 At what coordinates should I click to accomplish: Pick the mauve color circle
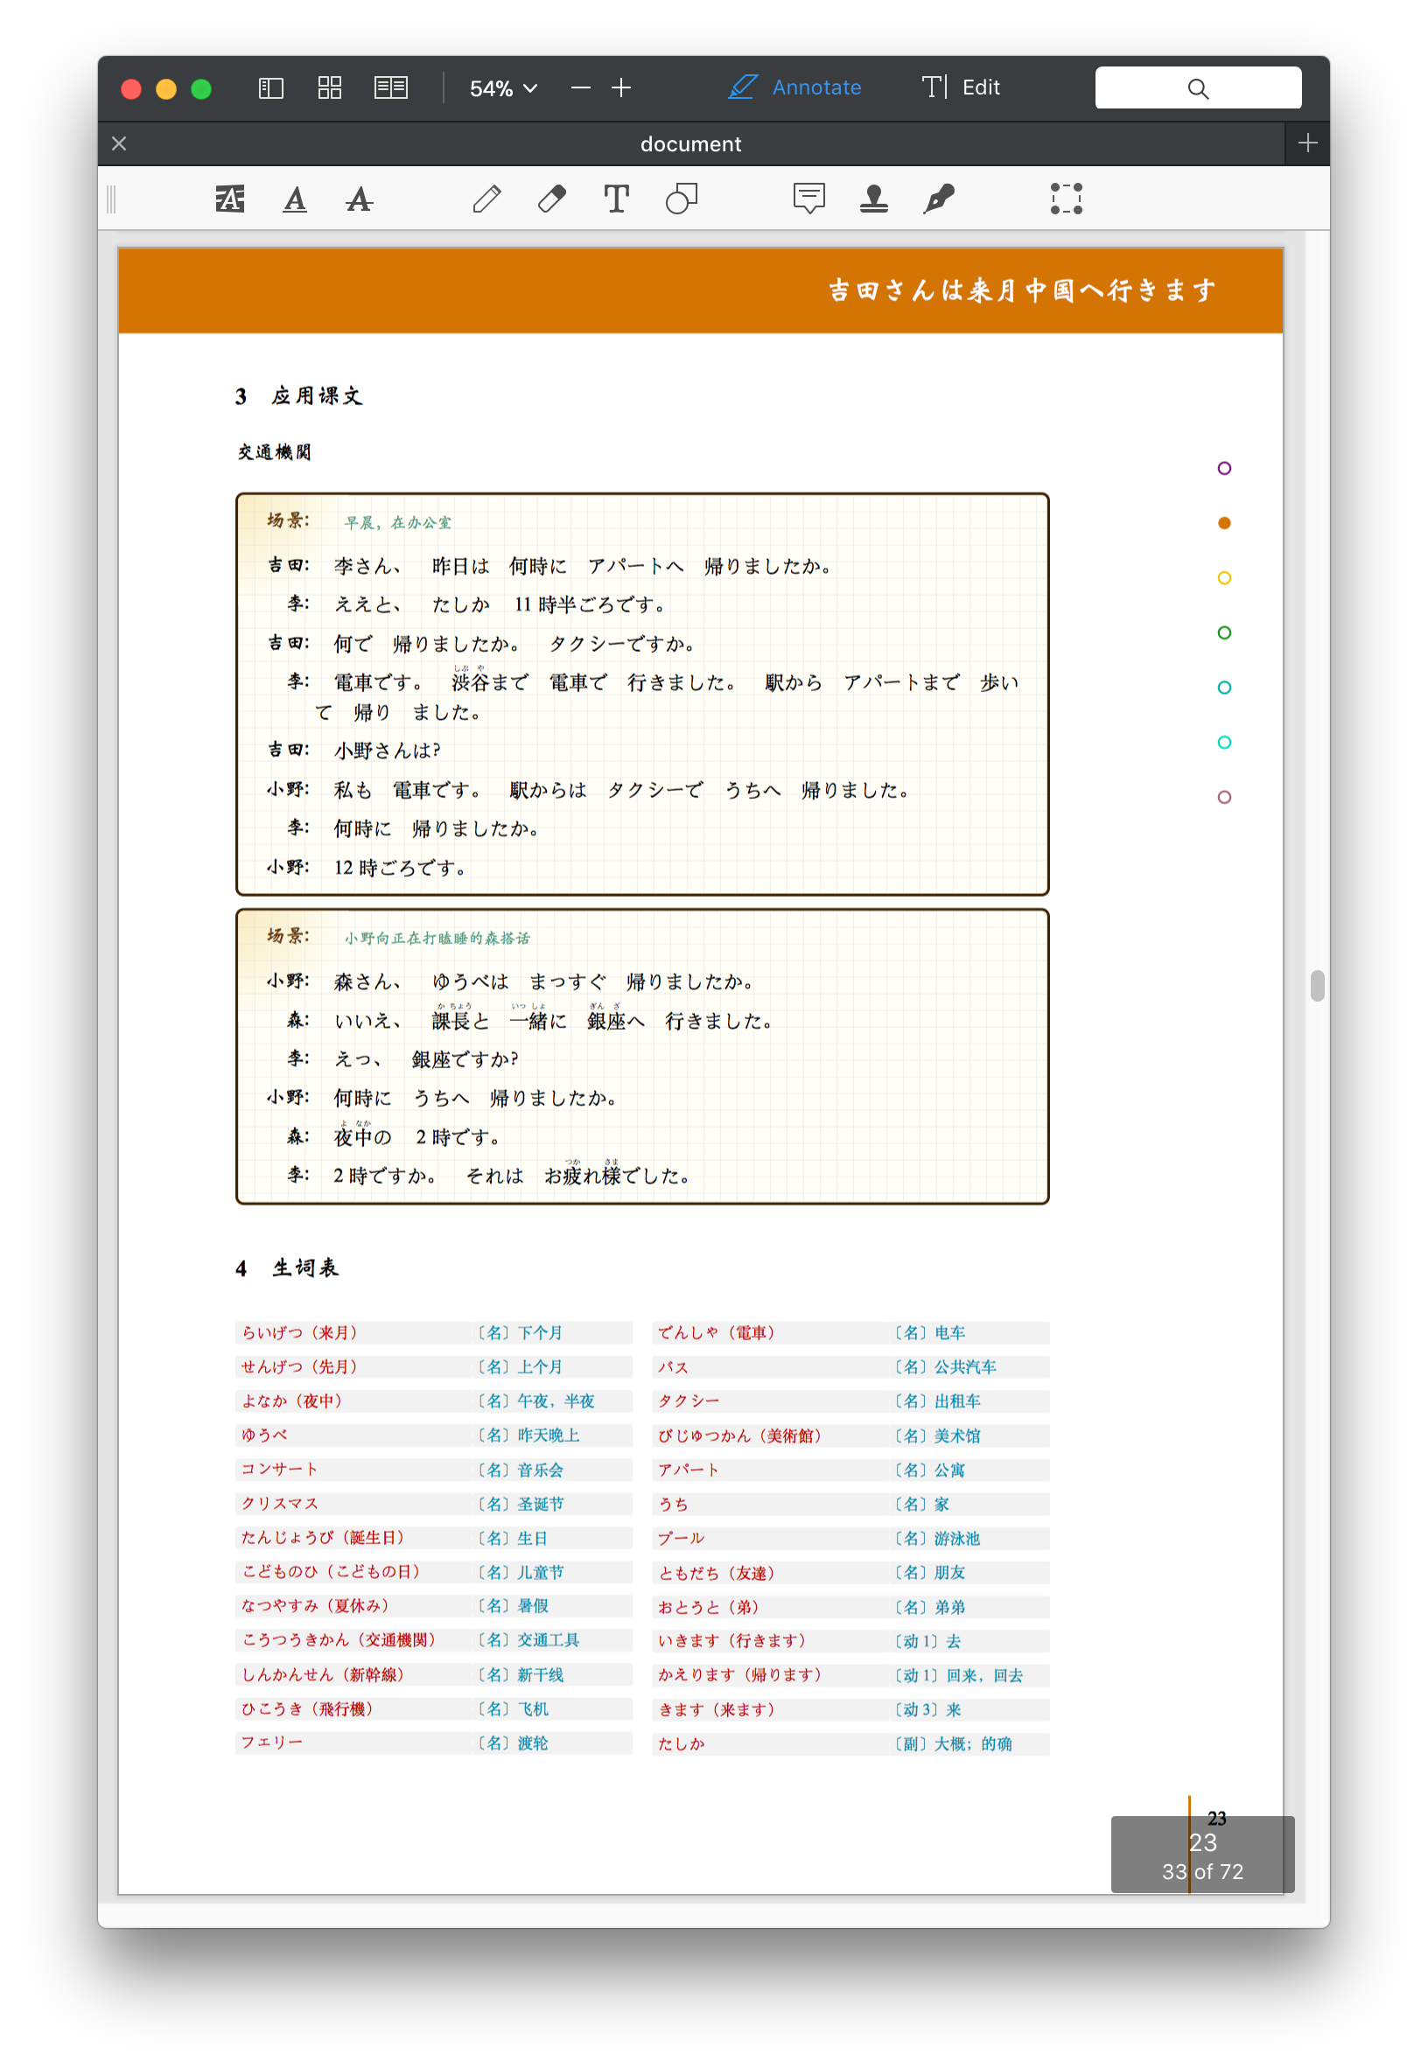(x=1224, y=797)
